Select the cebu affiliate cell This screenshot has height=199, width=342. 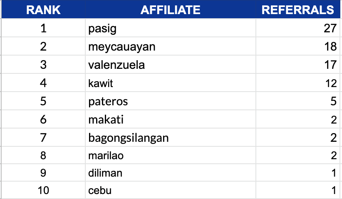pyautogui.click(x=100, y=191)
